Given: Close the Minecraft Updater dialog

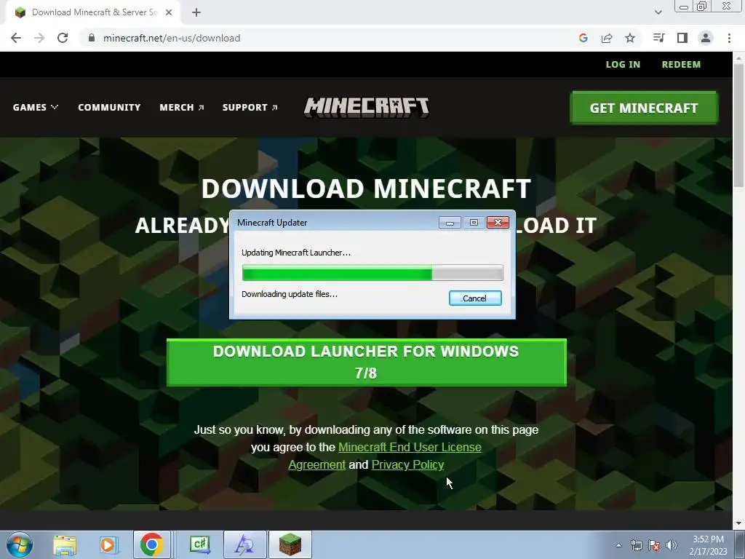Looking at the screenshot, I should pyautogui.click(x=498, y=223).
